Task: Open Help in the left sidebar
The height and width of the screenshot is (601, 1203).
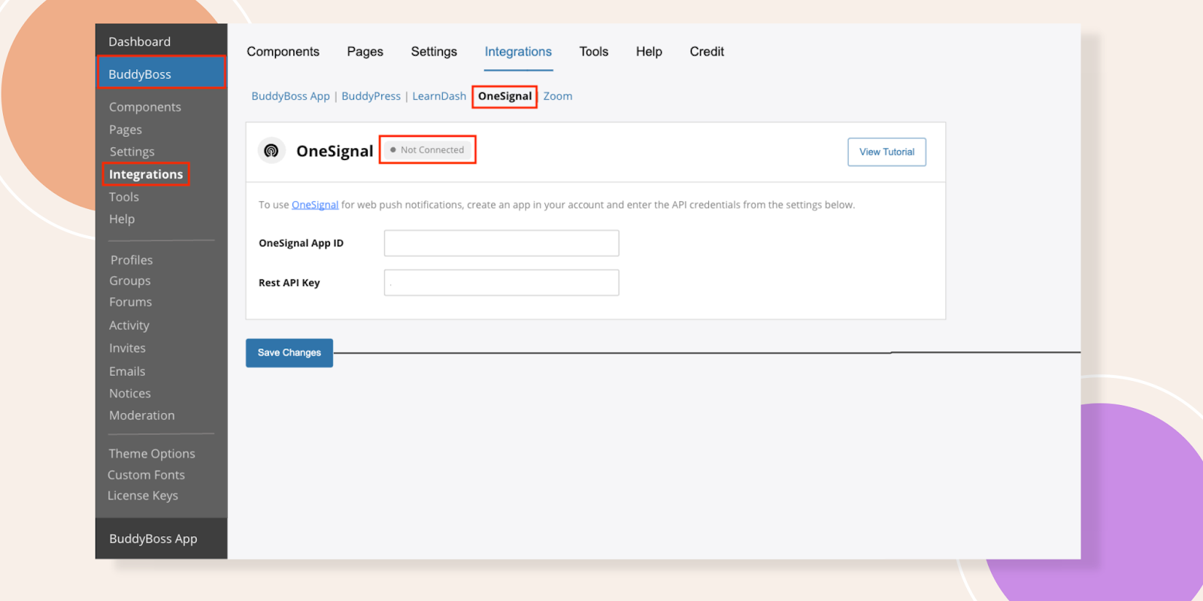Action: pyautogui.click(x=121, y=219)
